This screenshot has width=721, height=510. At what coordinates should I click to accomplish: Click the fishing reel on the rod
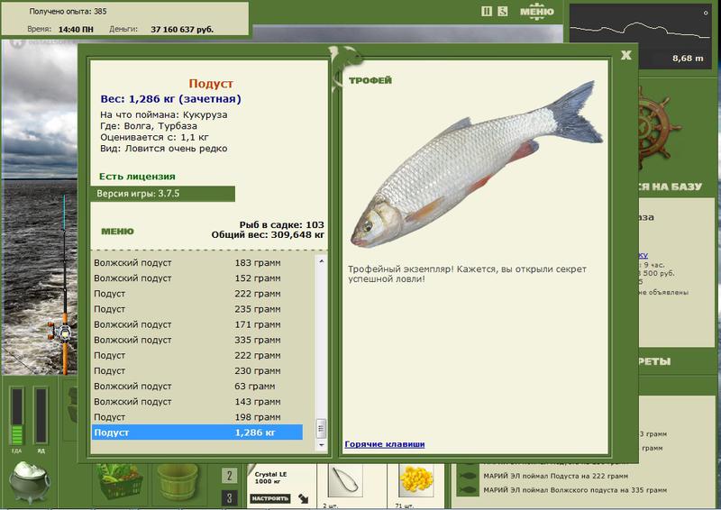click(61, 331)
